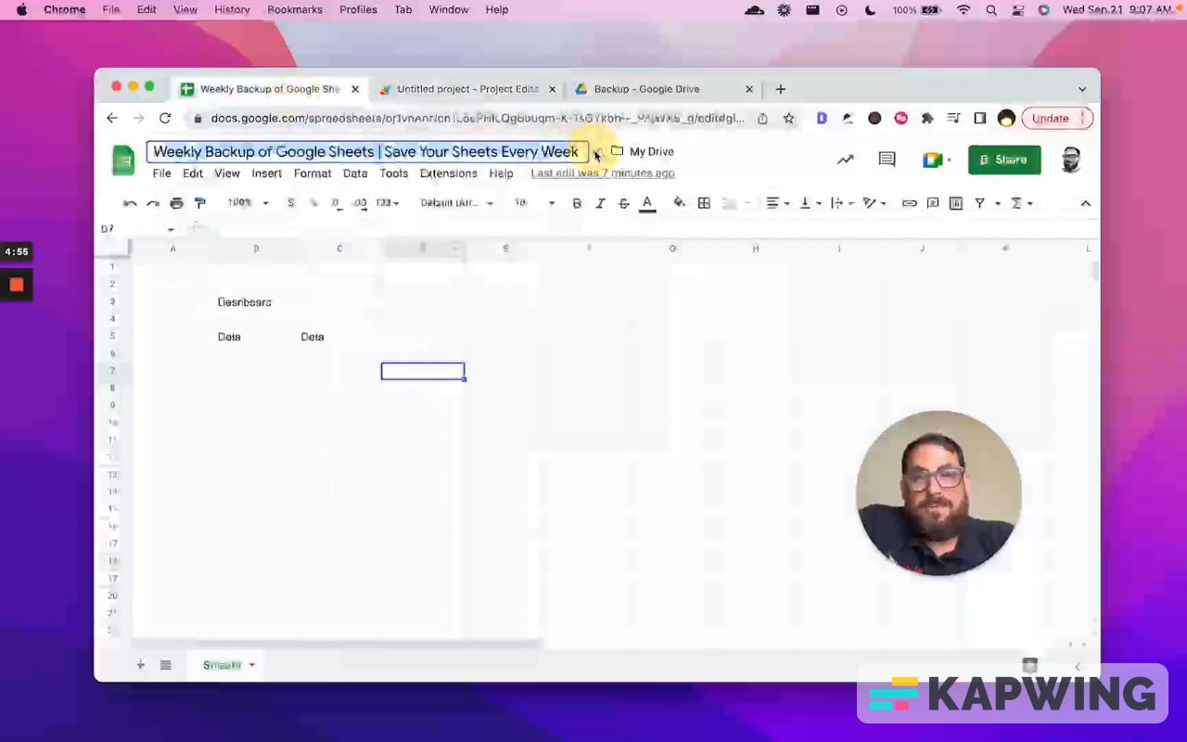Screen dimensions: 1187x742
Task: Open the Format menu
Action: (313, 173)
